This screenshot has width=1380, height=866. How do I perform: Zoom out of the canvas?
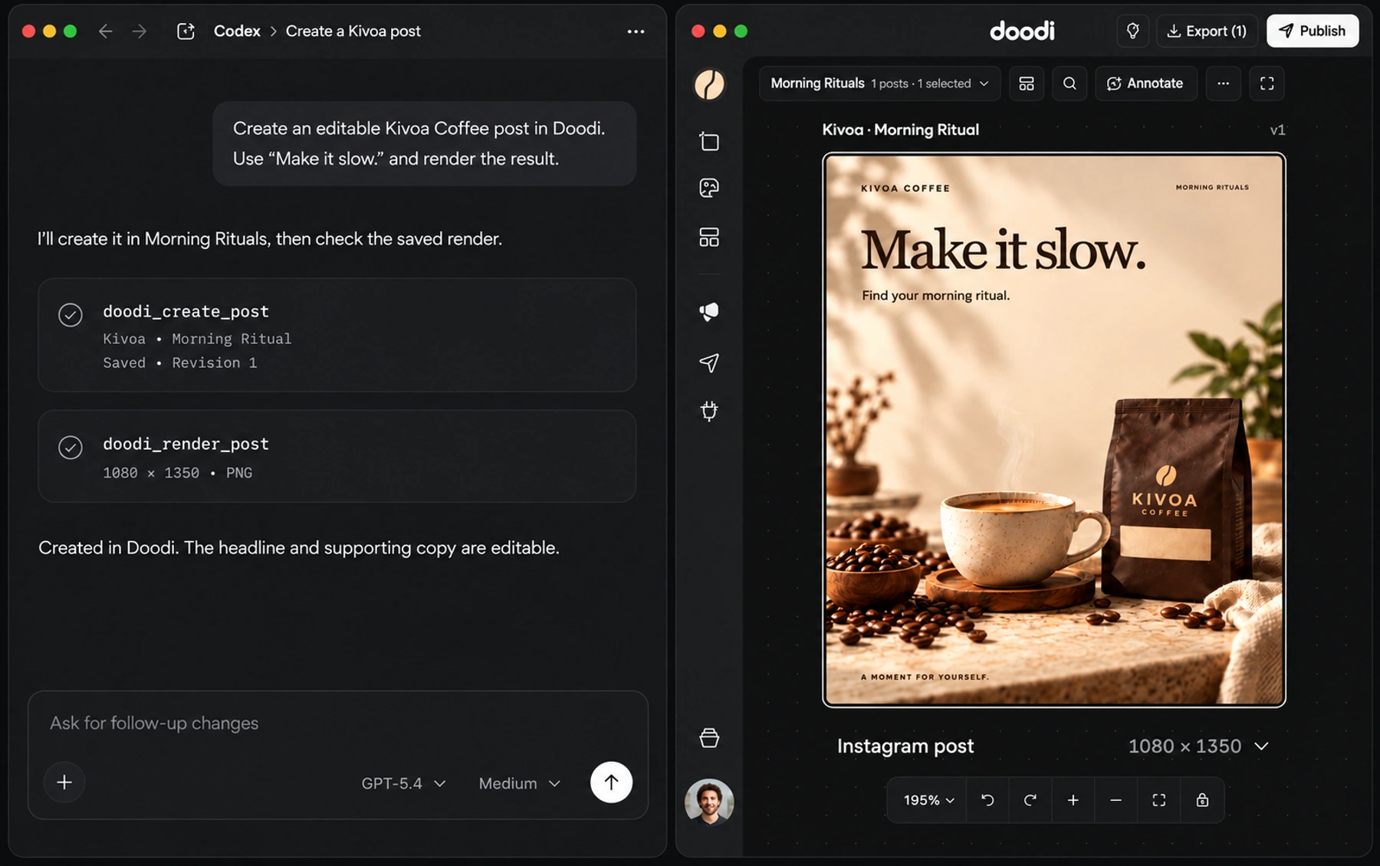(x=1116, y=800)
